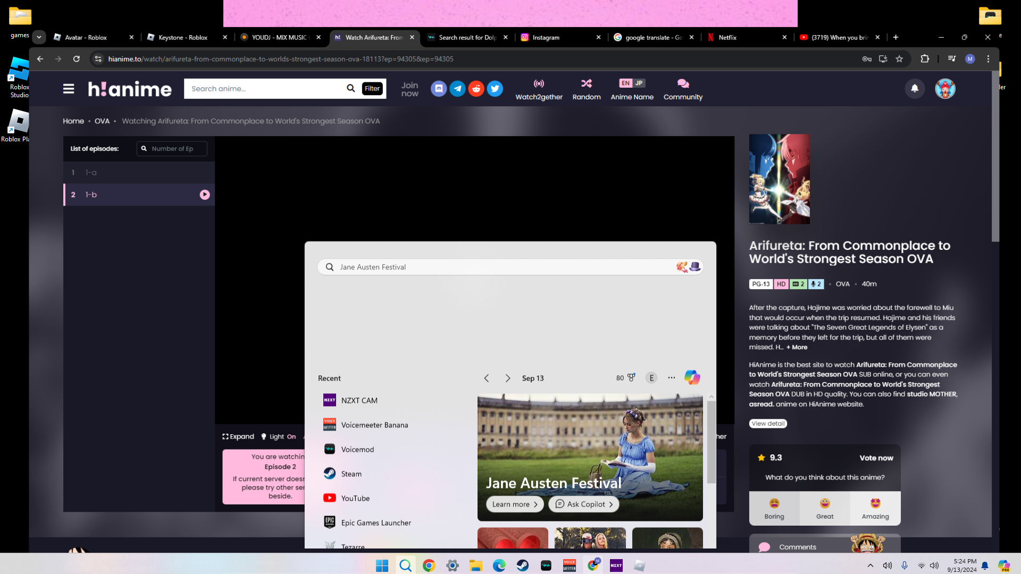Go to next item in search highlights
The width and height of the screenshot is (1021, 574).
point(507,378)
